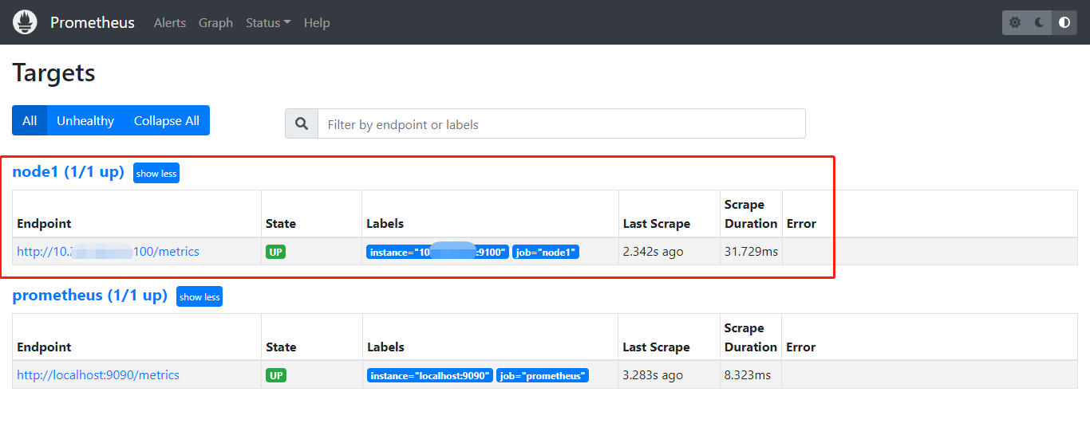Switch to the gear browser-preference theme
1090x435 pixels.
(1015, 22)
